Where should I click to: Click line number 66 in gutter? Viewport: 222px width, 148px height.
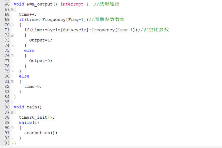tap(7, 4)
